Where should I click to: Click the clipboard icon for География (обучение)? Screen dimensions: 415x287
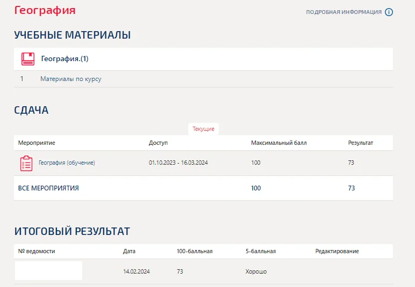(26, 163)
